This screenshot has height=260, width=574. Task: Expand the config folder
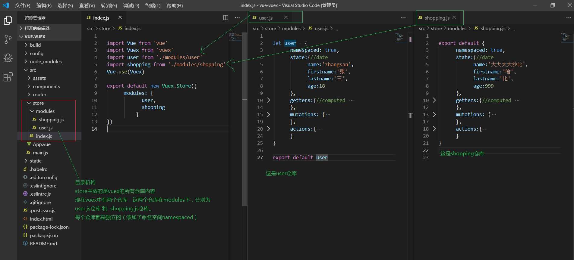coord(49,53)
